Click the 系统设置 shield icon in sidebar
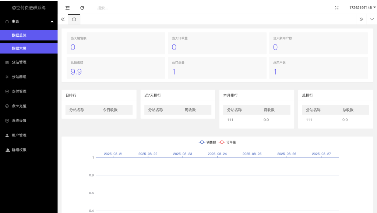The height and width of the screenshot is (213, 377). point(6,120)
